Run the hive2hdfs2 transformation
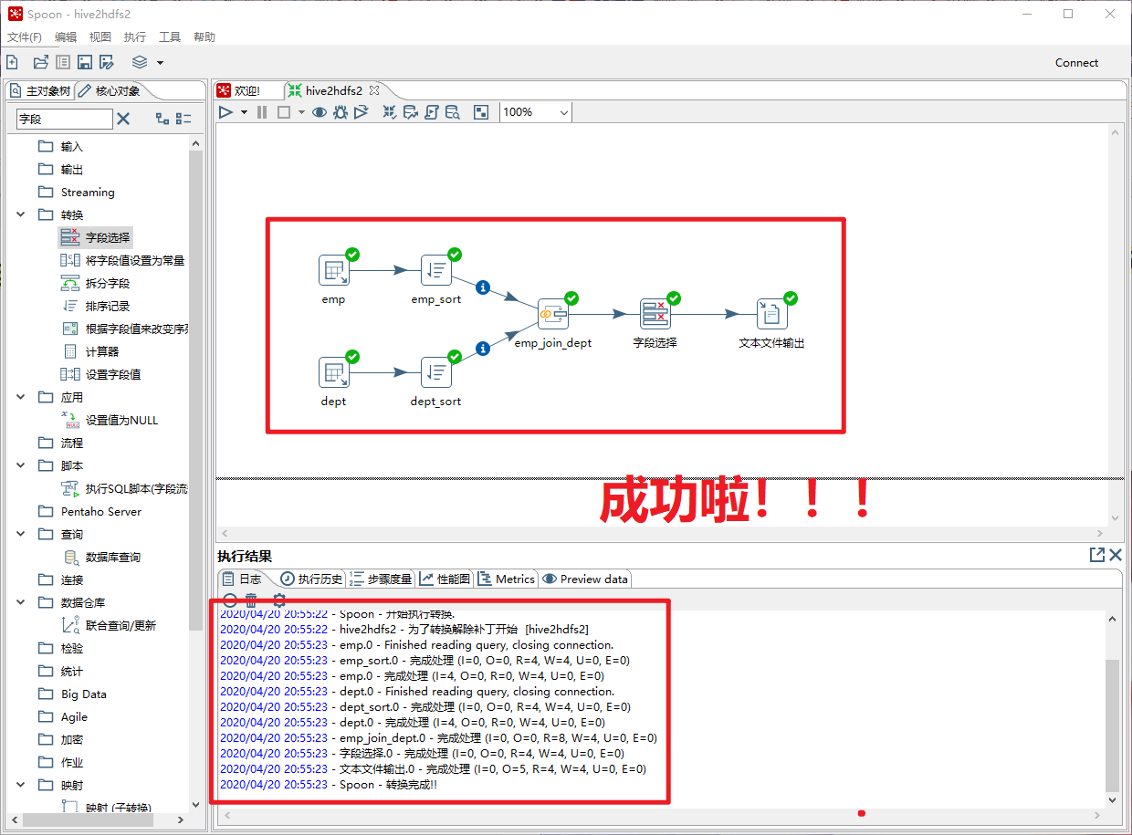Image resolution: width=1132 pixels, height=835 pixels. click(x=225, y=112)
